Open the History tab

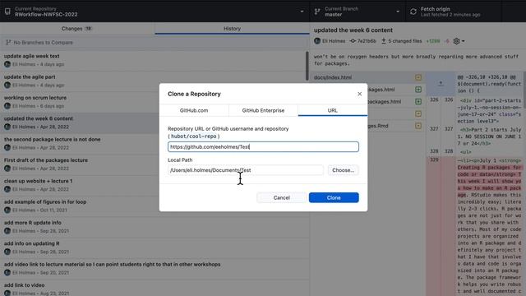coord(232,29)
